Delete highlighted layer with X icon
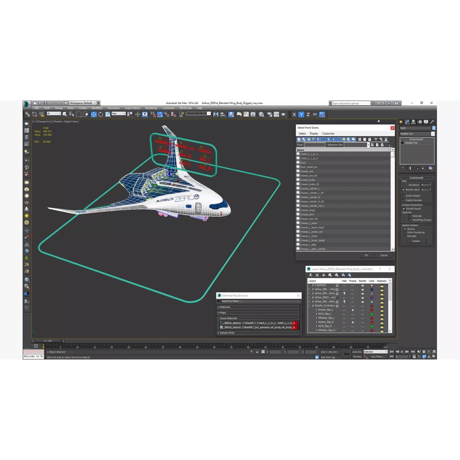The width and height of the screenshot is (460, 460). point(317,275)
